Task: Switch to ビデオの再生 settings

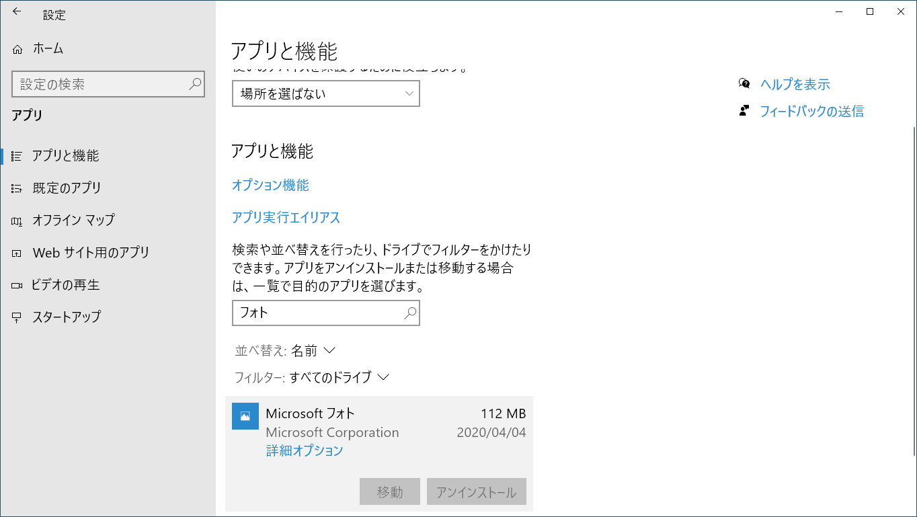Action: (65, 285)
